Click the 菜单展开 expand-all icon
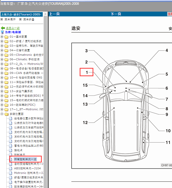Image resolution: width=172 pixels, height=188 pixels. point(2,19)
